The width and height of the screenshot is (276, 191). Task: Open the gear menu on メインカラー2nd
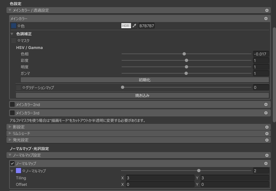coord(267,104)
